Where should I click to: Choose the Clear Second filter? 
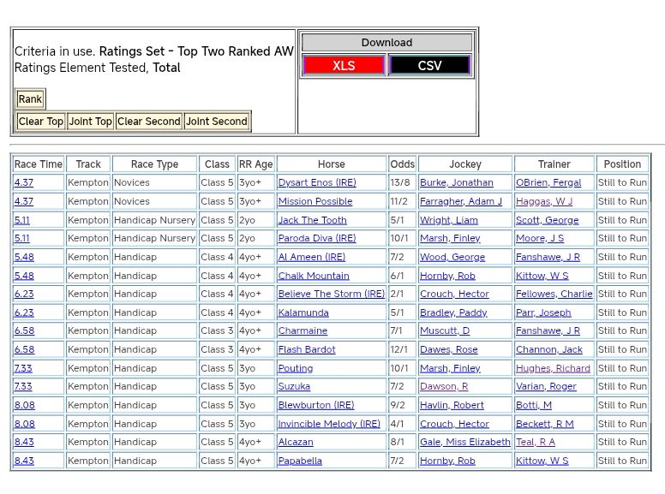point(148,122)
